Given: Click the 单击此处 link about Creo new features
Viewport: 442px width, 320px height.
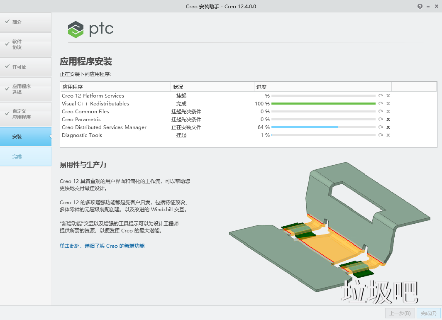Looking at the screenshot, I should point(102,246).
